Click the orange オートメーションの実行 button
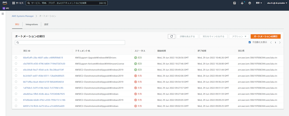The image size is (289, 116). coord(265,36)
